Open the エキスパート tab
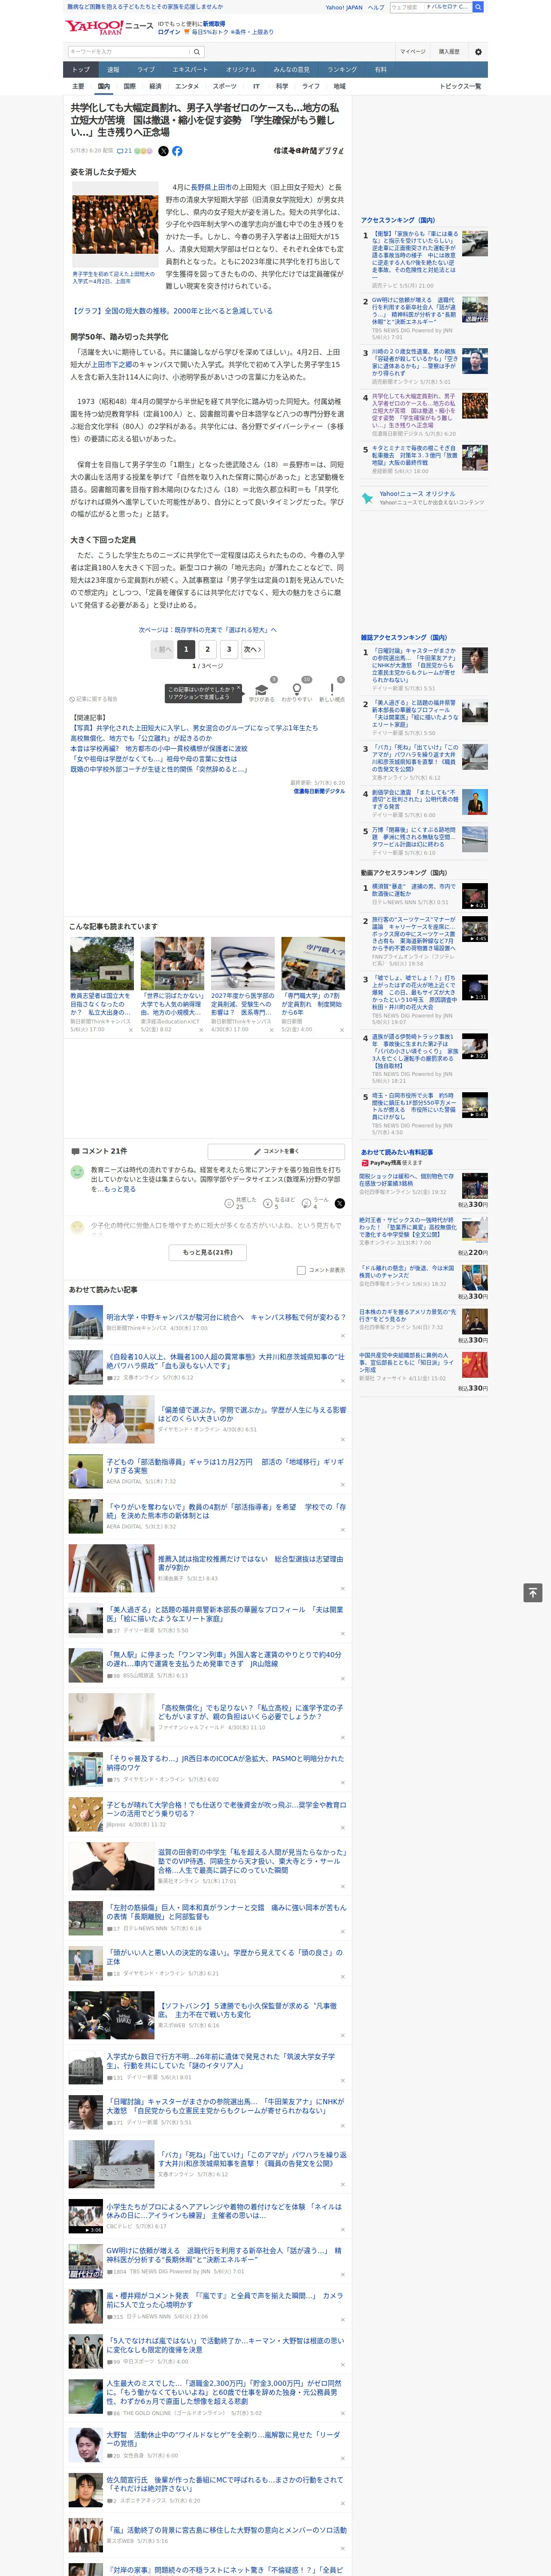The height and width of the screenshot is (2576, 551). pos(190,70)
